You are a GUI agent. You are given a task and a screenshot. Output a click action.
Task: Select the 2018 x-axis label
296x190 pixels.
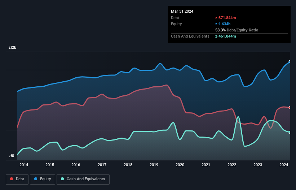(x=128, y=165)
